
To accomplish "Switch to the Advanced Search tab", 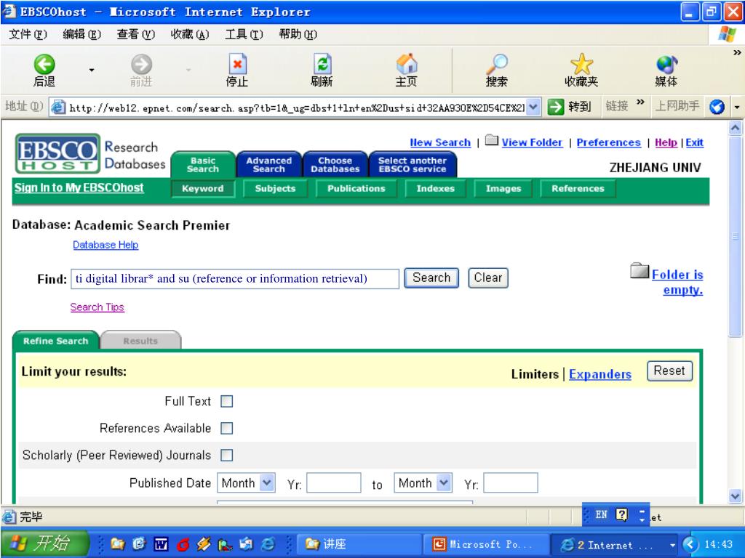I will tap(269, 165).
